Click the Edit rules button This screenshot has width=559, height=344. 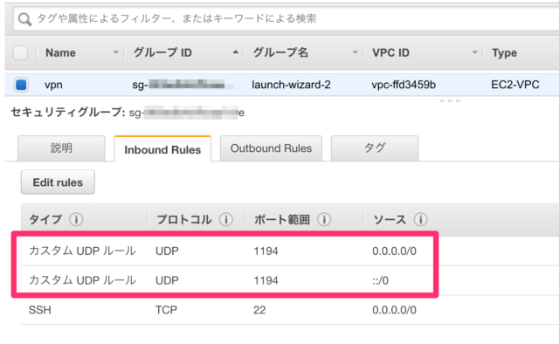58,182
